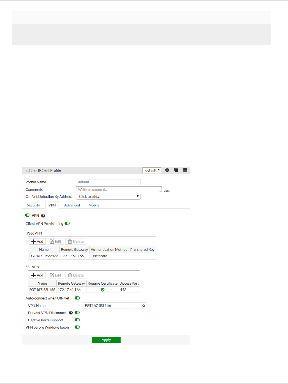Click help icon beside Prevent VPN Disconnect
The height and width of the screenshot is (384, 288).
(x=71, y=313)
